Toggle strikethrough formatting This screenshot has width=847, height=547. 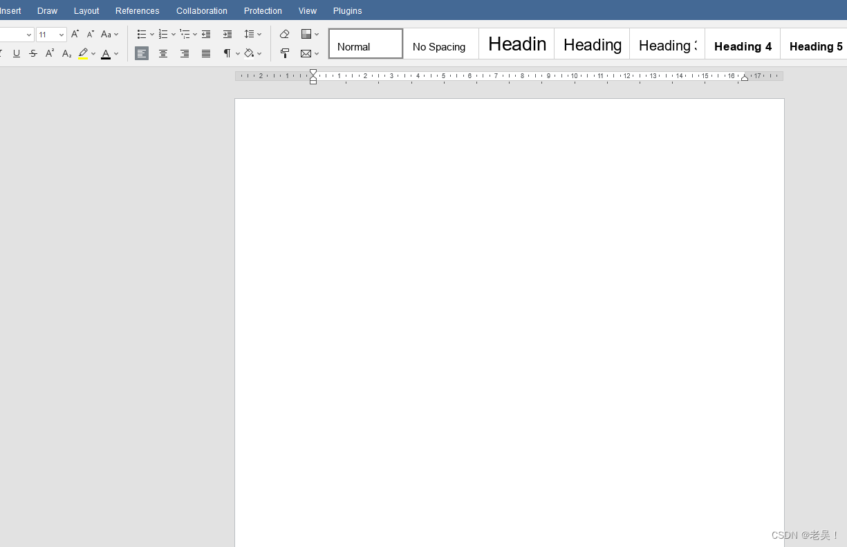click(33, 53)
